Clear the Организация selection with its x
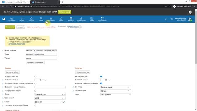The image size is (197, 111). [x=62, y=98]
